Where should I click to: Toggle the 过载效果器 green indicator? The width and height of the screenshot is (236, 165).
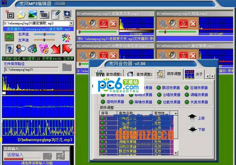(x=159, y=102)
